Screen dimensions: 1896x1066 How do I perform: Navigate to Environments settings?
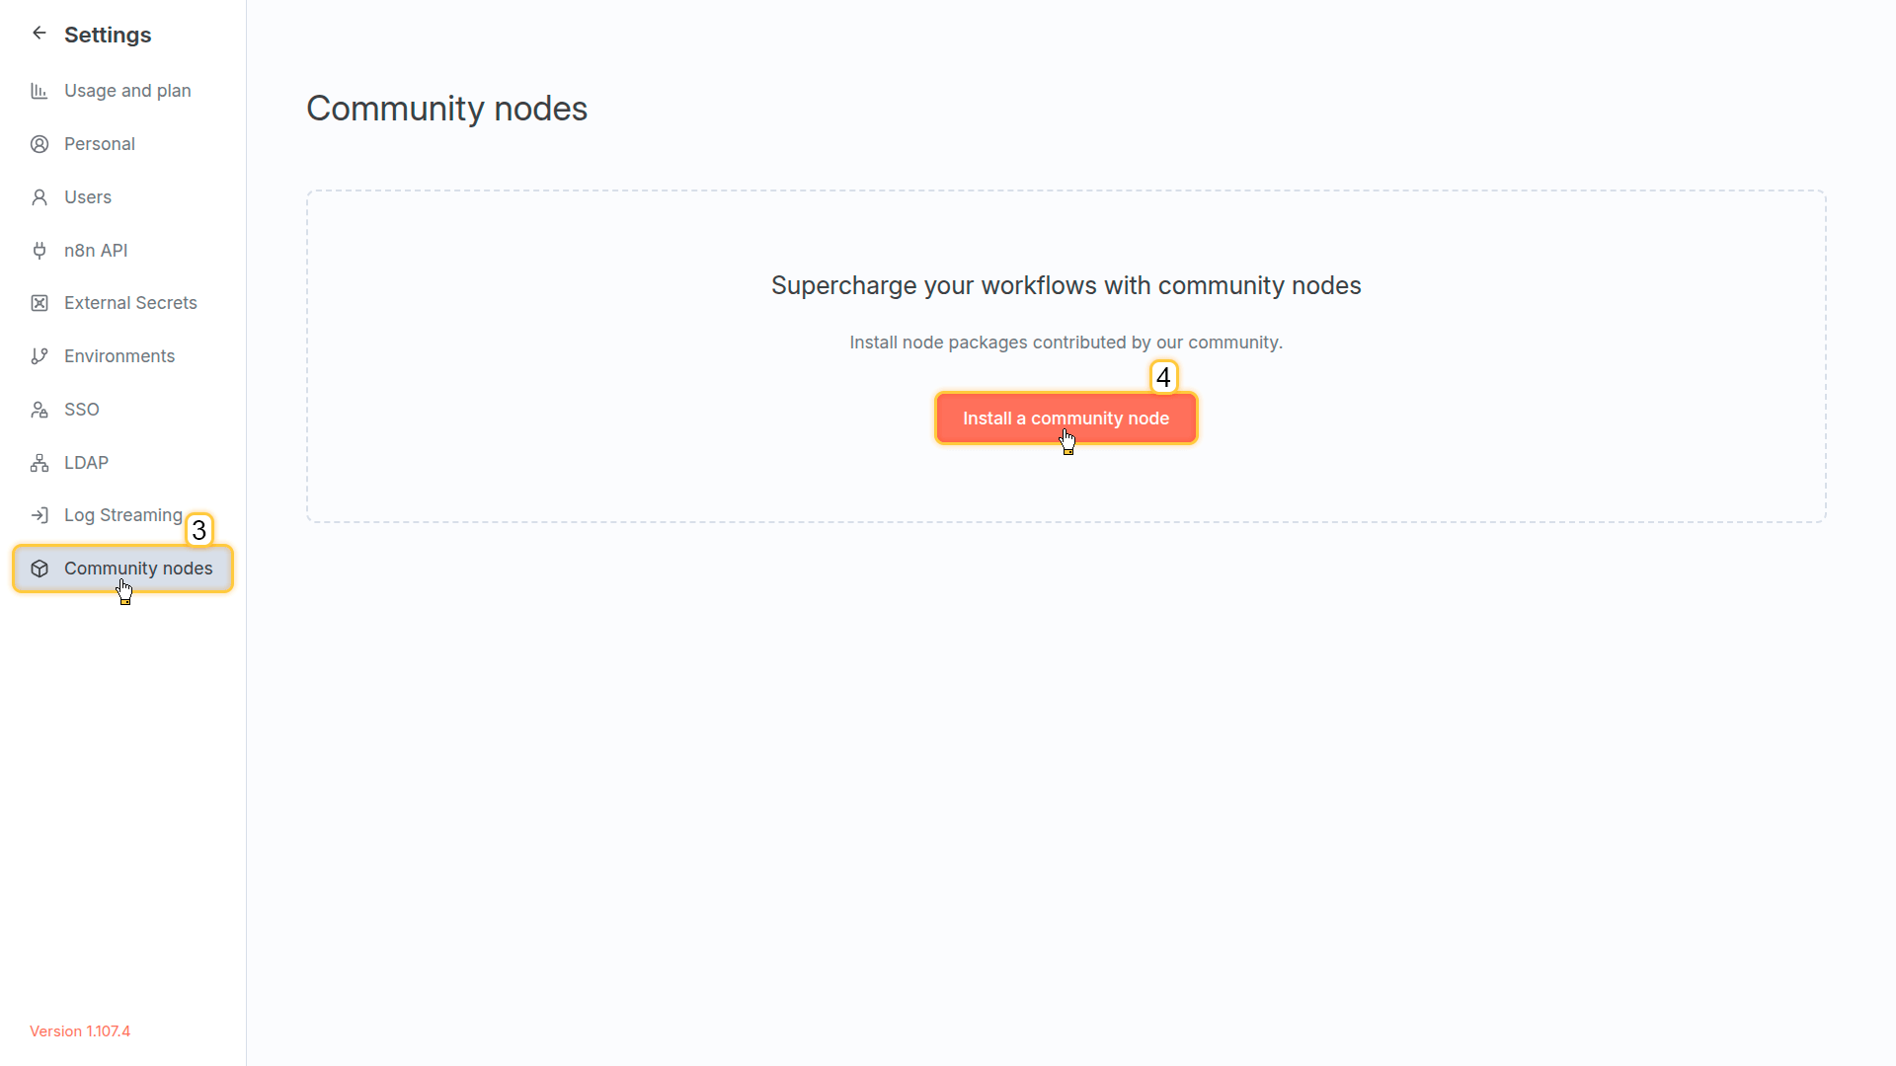click(x=119, y=356)
